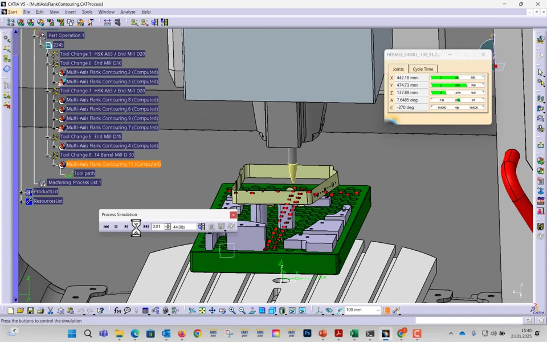Click the Multi-View layout icon
The height and width of the screenshot is (342, 547).
pos(262,310)
